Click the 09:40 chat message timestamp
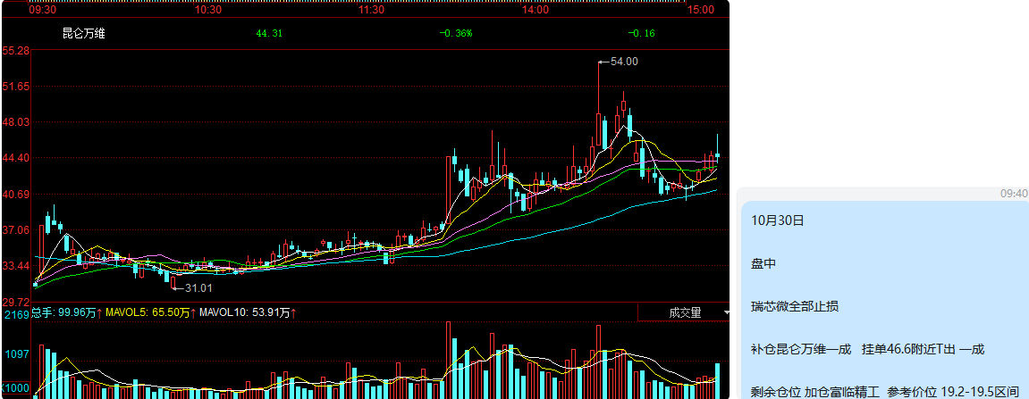The width and height of the screenshot is (1029, 399). [x=1014, y=194]
